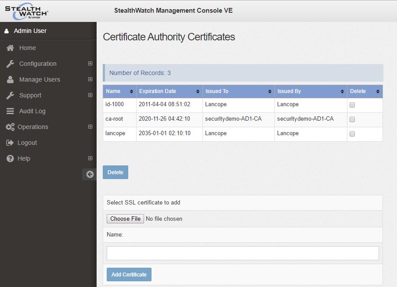Click expiration date 2011-04-04 08:51:02

tap(164, 104)
